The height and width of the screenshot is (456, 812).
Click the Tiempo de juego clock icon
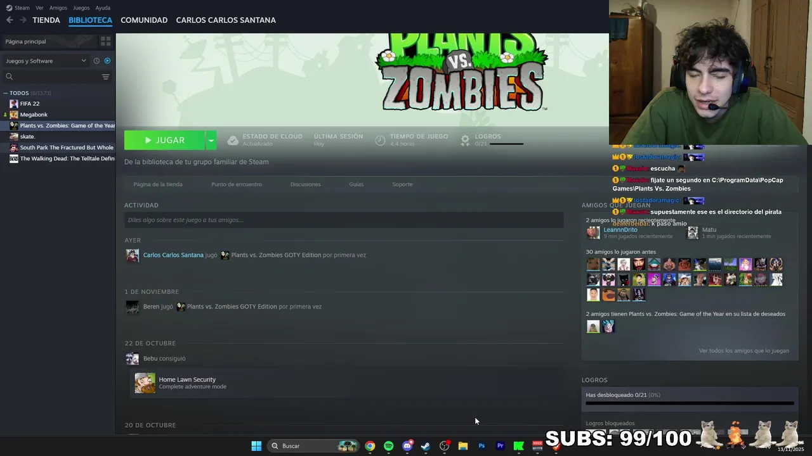[380, 140]
